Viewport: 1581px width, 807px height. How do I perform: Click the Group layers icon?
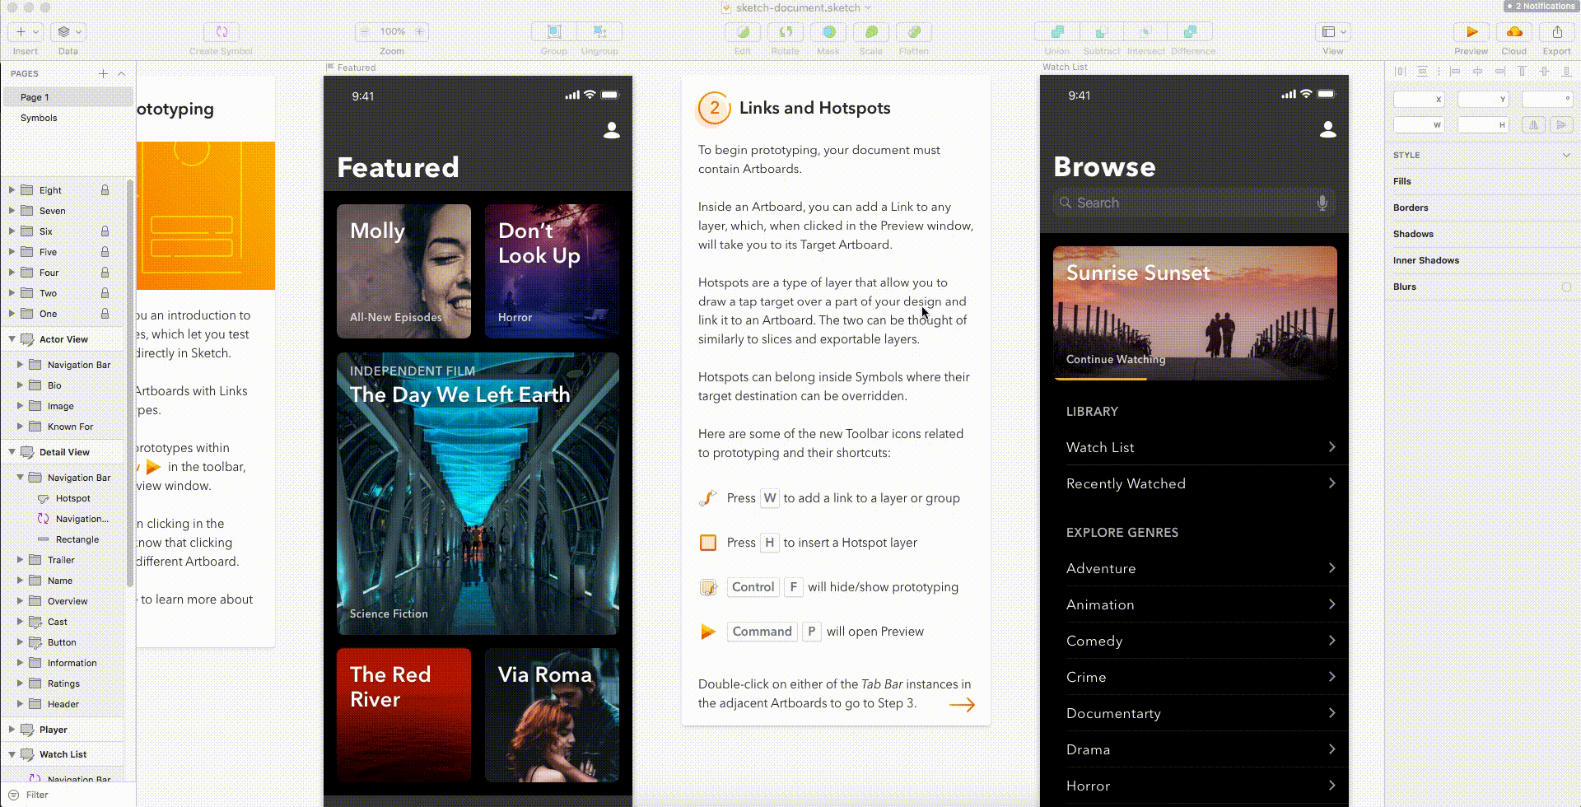tap(554, 32)
